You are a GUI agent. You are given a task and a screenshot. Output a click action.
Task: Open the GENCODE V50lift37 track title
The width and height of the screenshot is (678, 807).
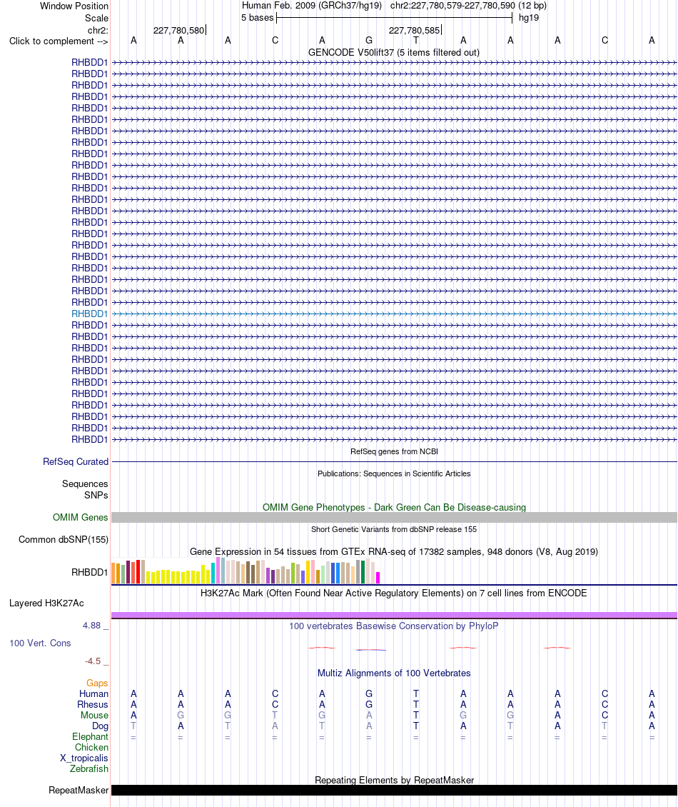tap(393, 53)
